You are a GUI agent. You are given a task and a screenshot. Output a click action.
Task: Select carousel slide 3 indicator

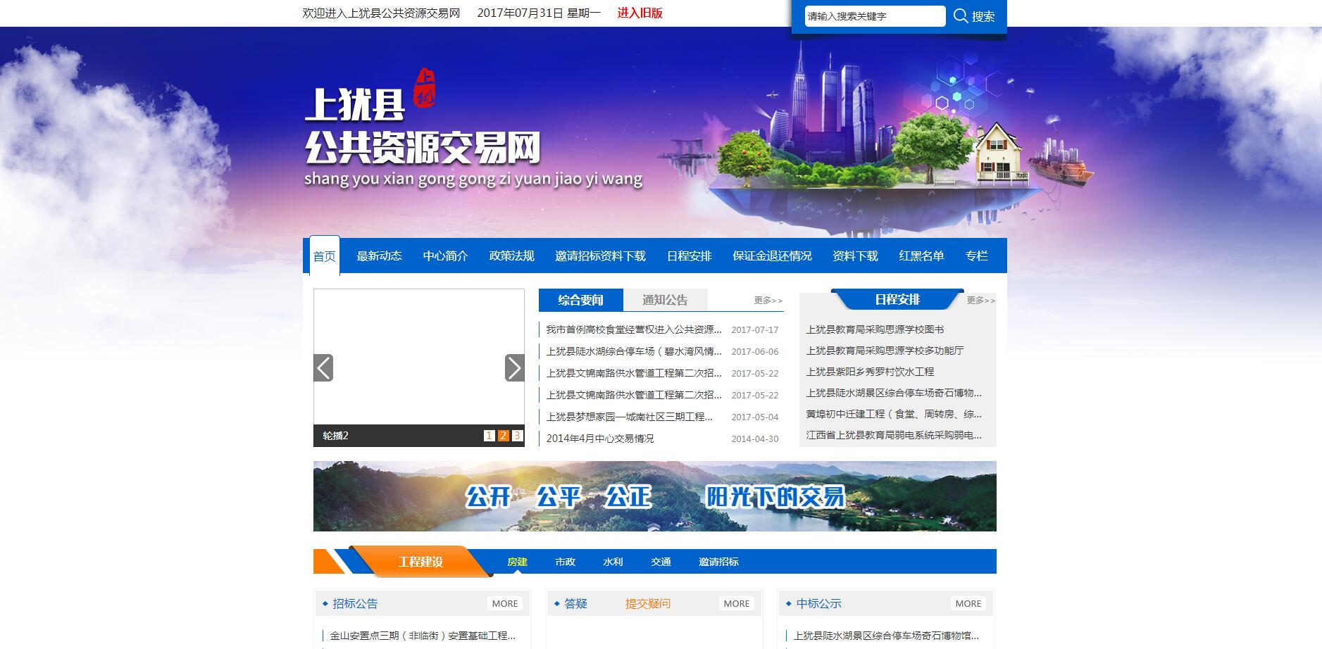click(x=517, y=436)
